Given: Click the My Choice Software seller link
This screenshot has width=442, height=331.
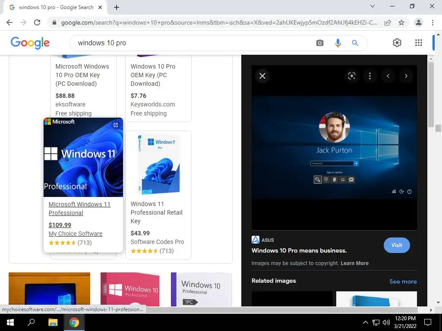Looking at the screenshot, I should point(75,234).
